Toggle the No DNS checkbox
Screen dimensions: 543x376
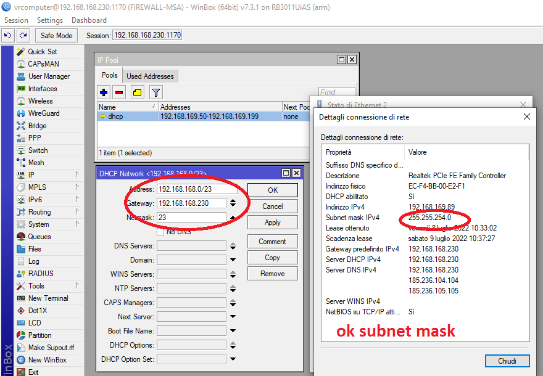click(160, 232)
